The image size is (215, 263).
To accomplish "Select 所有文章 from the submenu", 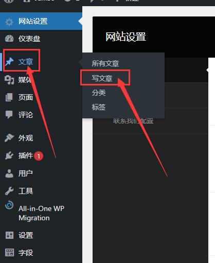I will click(x=105, y=63).
